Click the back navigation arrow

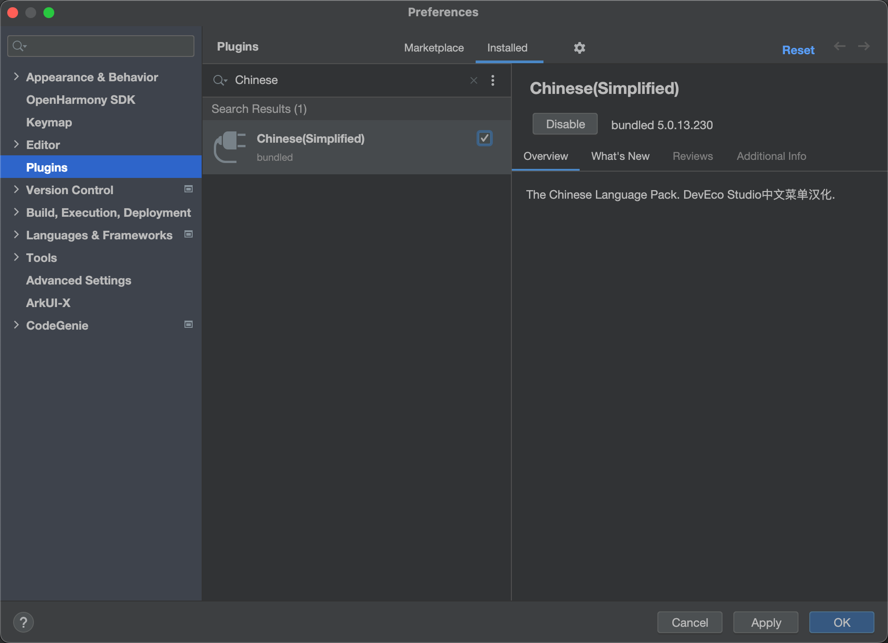(x=839, y=46)
